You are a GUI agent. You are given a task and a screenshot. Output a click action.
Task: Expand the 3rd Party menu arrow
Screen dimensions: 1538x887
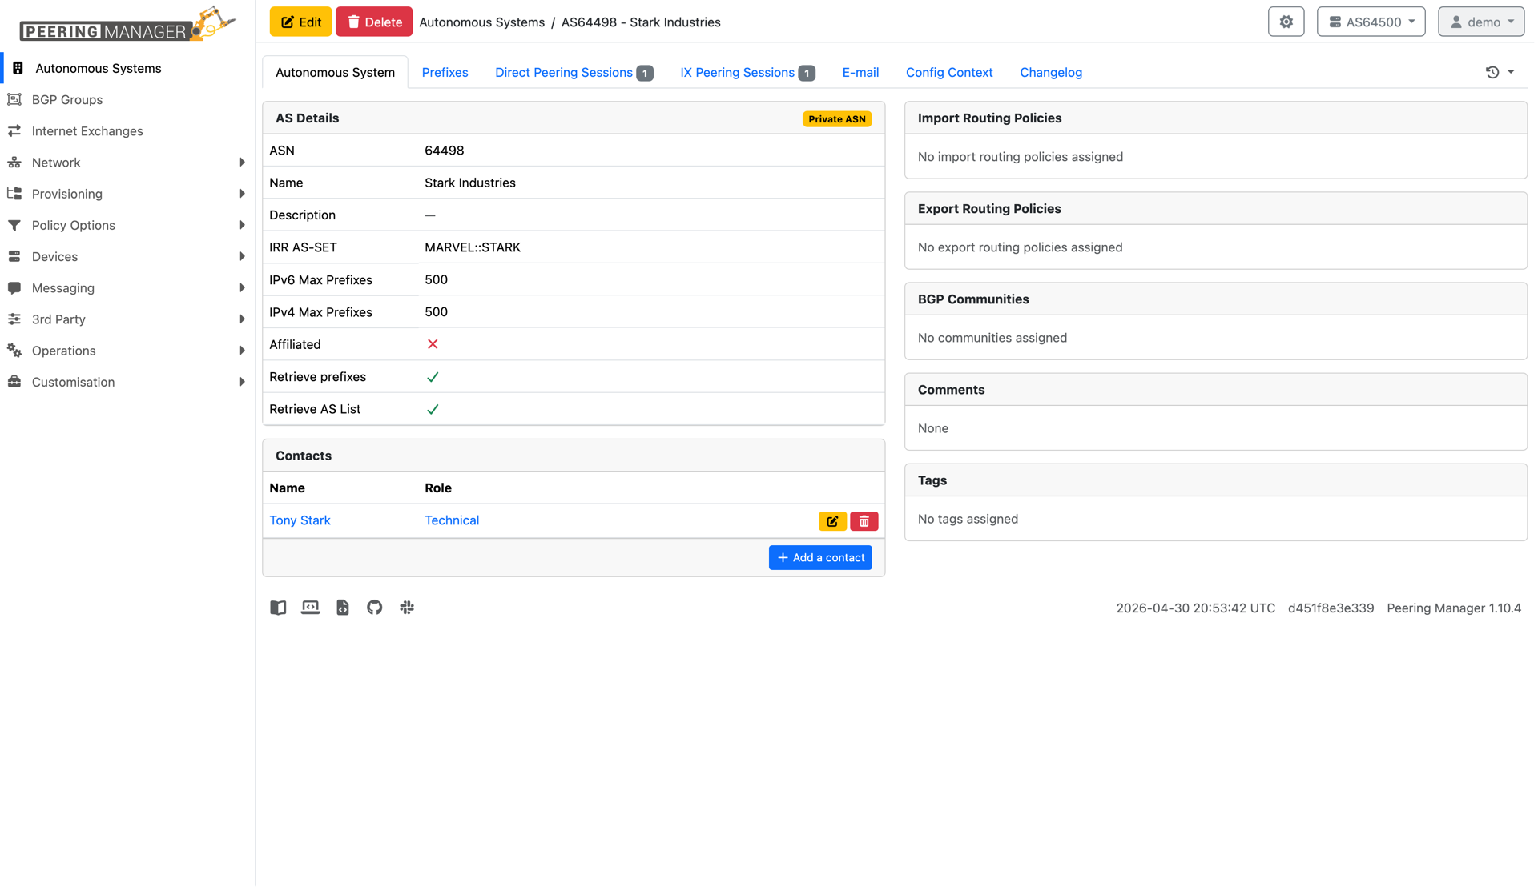point(242,319)
